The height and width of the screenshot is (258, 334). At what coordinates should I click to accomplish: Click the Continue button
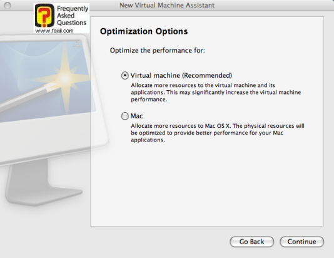[301, 242]
